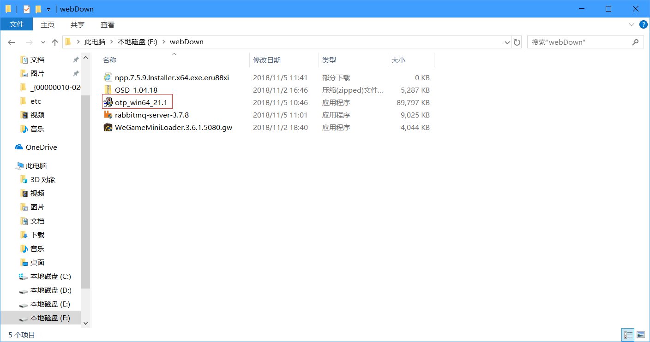Image resolution: width=650 pixels, height=342 pixels.
Task: Expand the ribbon with the chevron
Action: pos(632,24)
